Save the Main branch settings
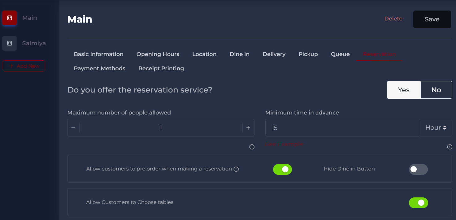 432,19
